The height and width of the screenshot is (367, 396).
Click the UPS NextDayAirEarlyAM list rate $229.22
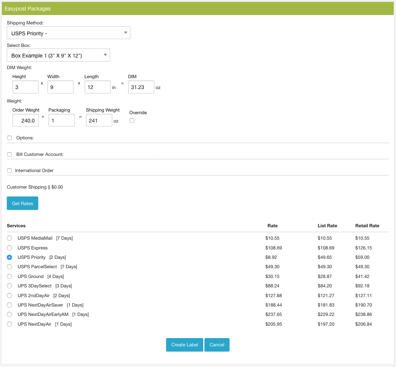(326, 314)
